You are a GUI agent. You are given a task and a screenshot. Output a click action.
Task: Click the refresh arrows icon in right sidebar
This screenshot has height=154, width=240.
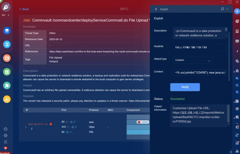click(x=237, y=135)
